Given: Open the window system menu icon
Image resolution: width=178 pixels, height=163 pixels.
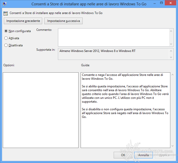Looking at the screenshot, I should (x=5, y=4).
